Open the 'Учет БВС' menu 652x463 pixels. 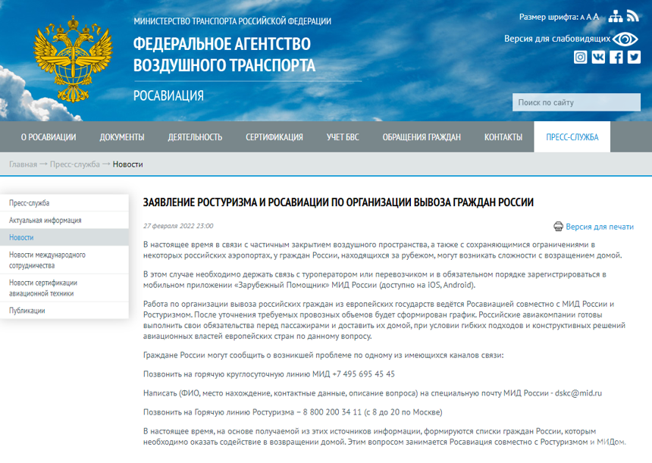tap(343, 137)
